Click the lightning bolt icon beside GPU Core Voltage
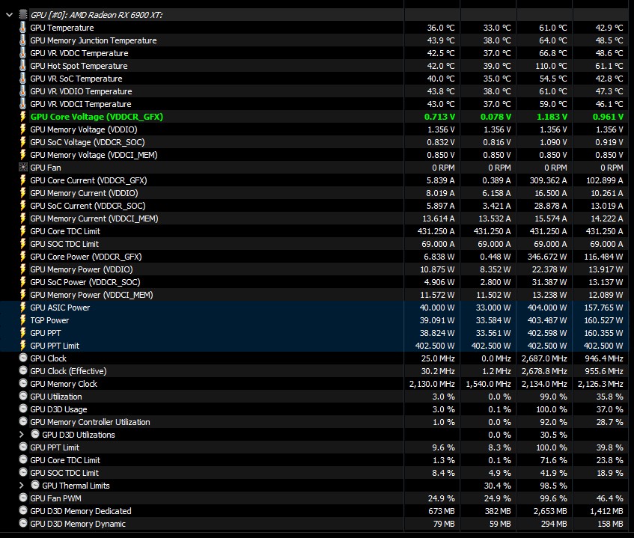The width and height of the screenshot is (634, 538). [23, 117]
